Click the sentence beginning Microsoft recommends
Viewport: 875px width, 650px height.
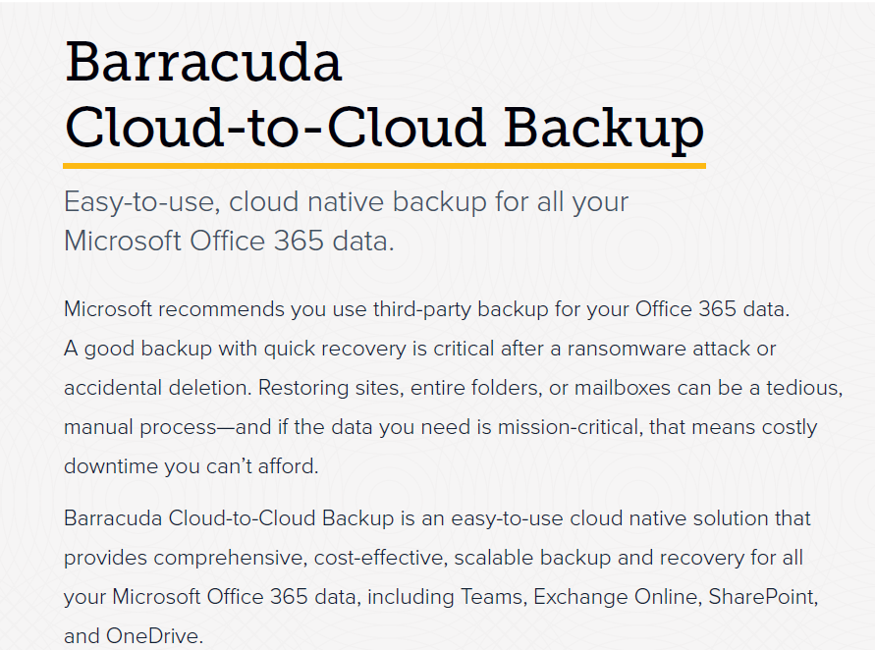427,309
